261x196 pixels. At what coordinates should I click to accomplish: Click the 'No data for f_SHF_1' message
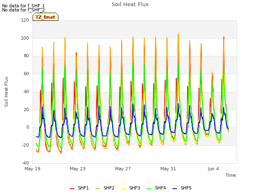coord(23,6)
